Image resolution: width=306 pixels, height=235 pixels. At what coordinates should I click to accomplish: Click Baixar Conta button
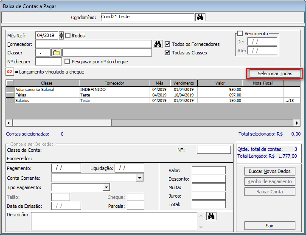click(270, 192)
